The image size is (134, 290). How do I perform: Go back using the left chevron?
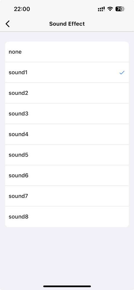coord(8,24)
